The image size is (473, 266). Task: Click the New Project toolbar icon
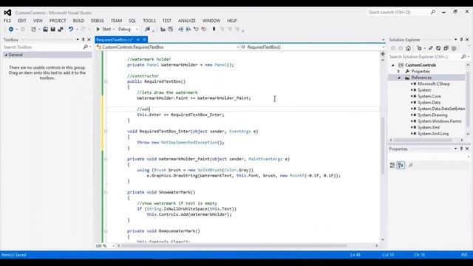(33, 30)
